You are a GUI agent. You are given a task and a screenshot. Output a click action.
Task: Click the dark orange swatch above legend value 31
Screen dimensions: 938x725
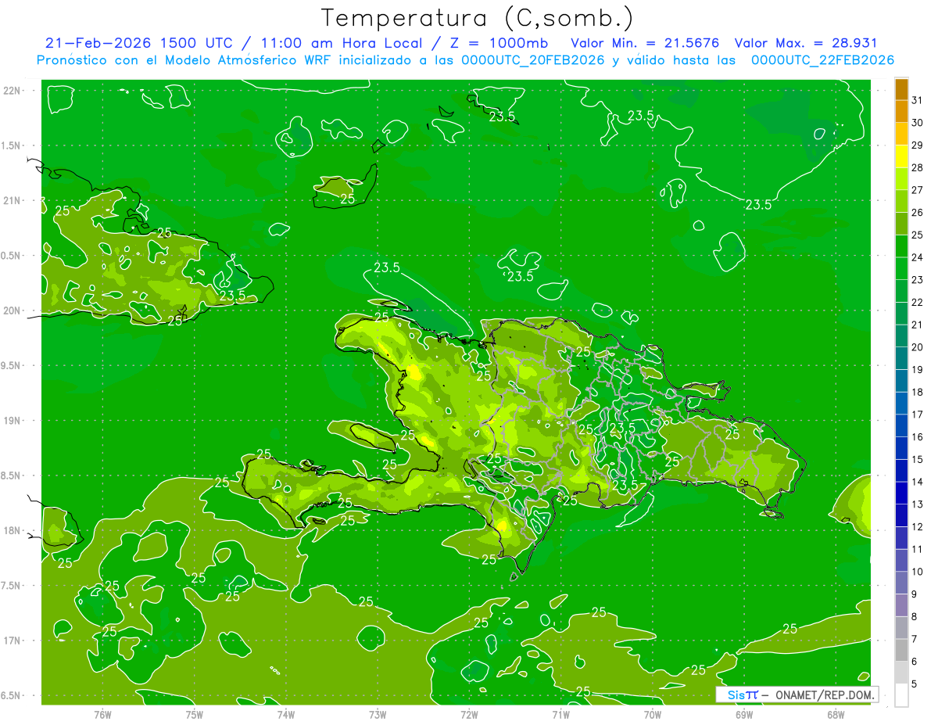click(901, 89)
